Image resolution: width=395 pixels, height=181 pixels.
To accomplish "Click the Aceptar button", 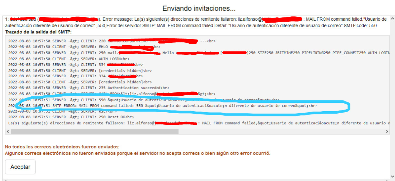I will [20, 167].
